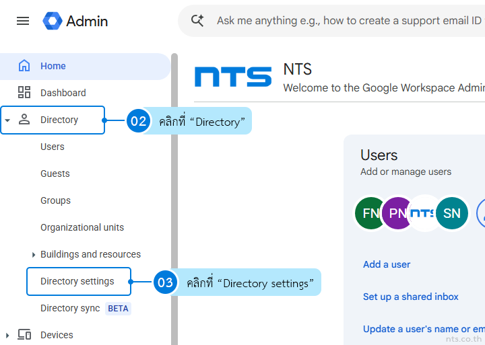Collapse the Directory section arrow

7,120
